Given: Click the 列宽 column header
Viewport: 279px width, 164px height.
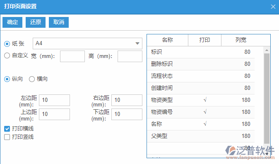Looking at the screenshot, I should click(x=241, y=40).
